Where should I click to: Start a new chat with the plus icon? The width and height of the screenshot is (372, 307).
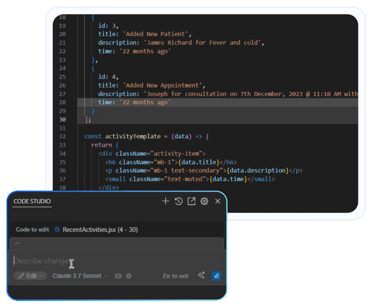165,201
